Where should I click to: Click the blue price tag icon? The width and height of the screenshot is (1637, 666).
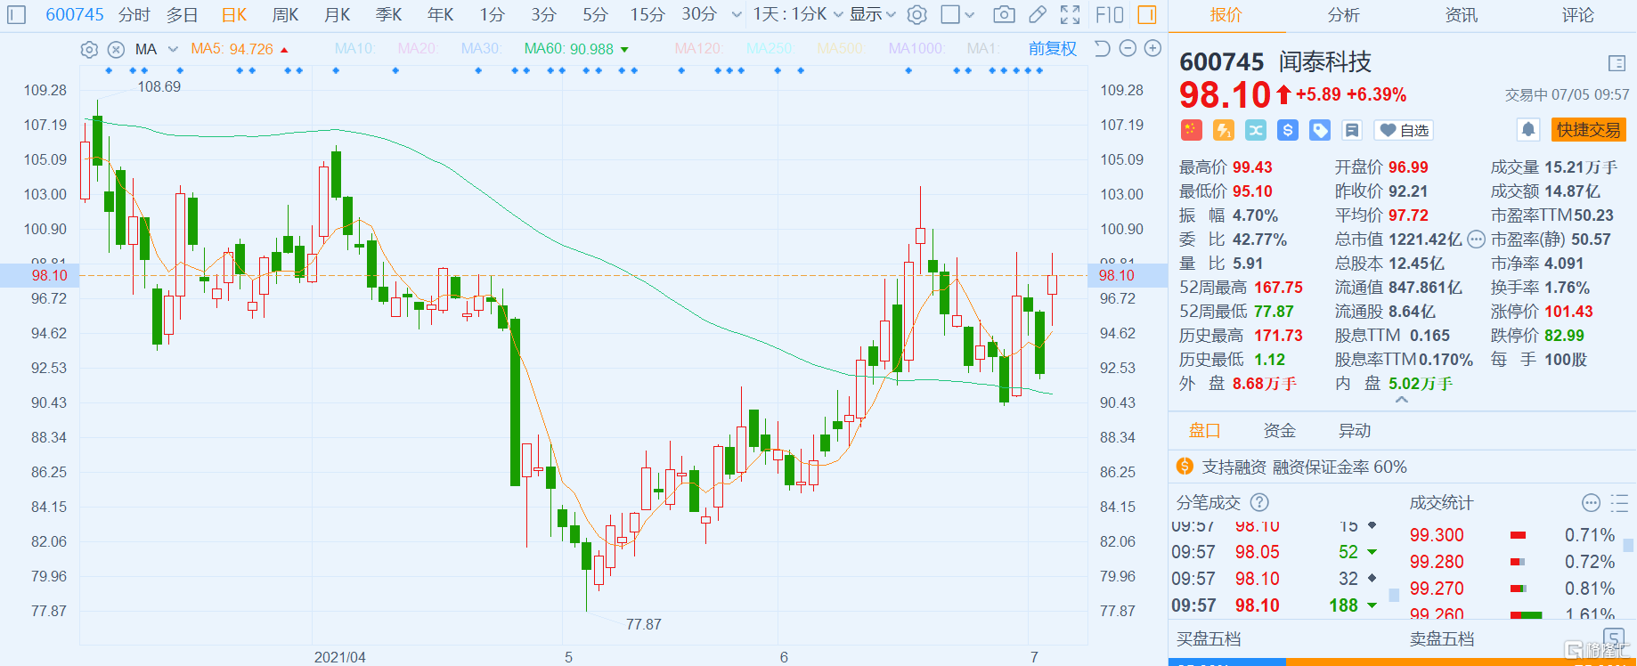pos(1320,130)
